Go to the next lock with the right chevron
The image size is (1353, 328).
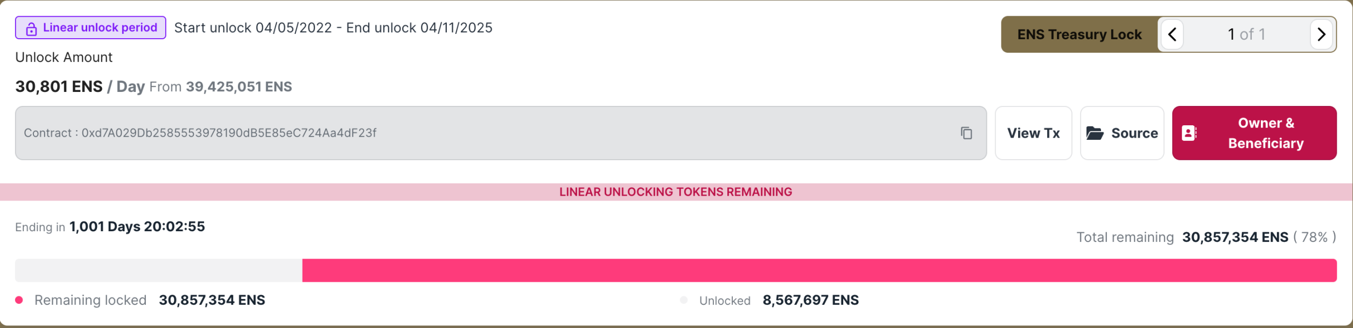1321,34
